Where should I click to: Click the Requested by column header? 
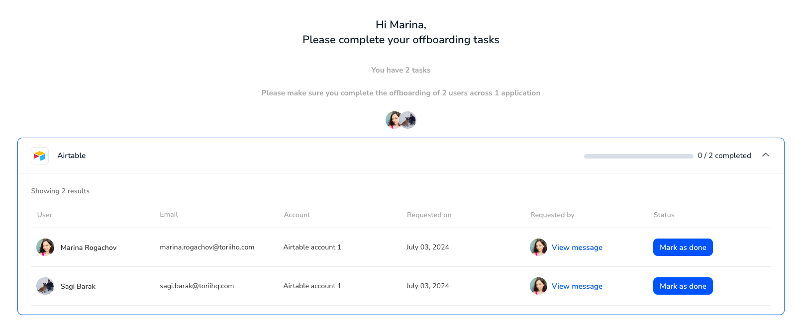click(x=552, y=215)
